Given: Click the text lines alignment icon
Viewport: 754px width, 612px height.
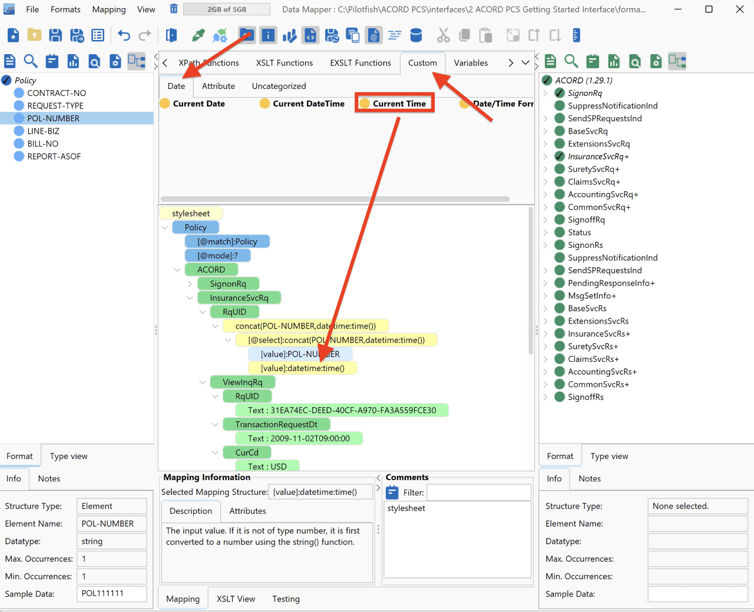Looking at the screenshot, I should coord(395,35).
